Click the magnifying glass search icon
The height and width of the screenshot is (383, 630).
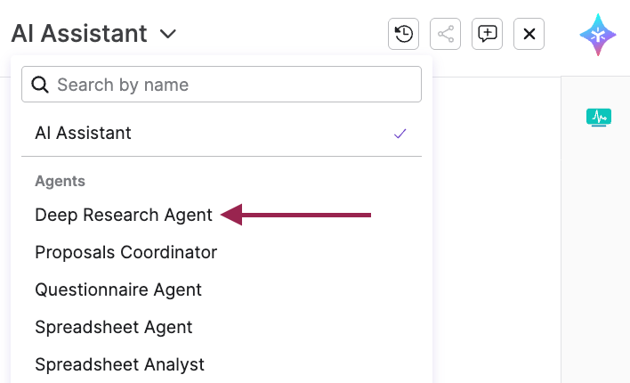click(x=39, y=85)
